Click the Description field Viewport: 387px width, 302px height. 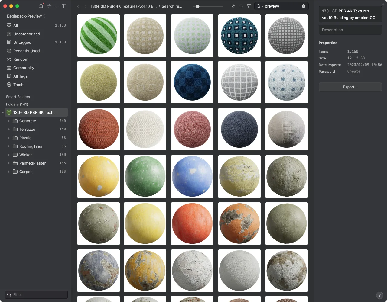tap(350, 30)
